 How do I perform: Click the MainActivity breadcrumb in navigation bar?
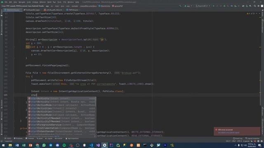pos(104,6)
